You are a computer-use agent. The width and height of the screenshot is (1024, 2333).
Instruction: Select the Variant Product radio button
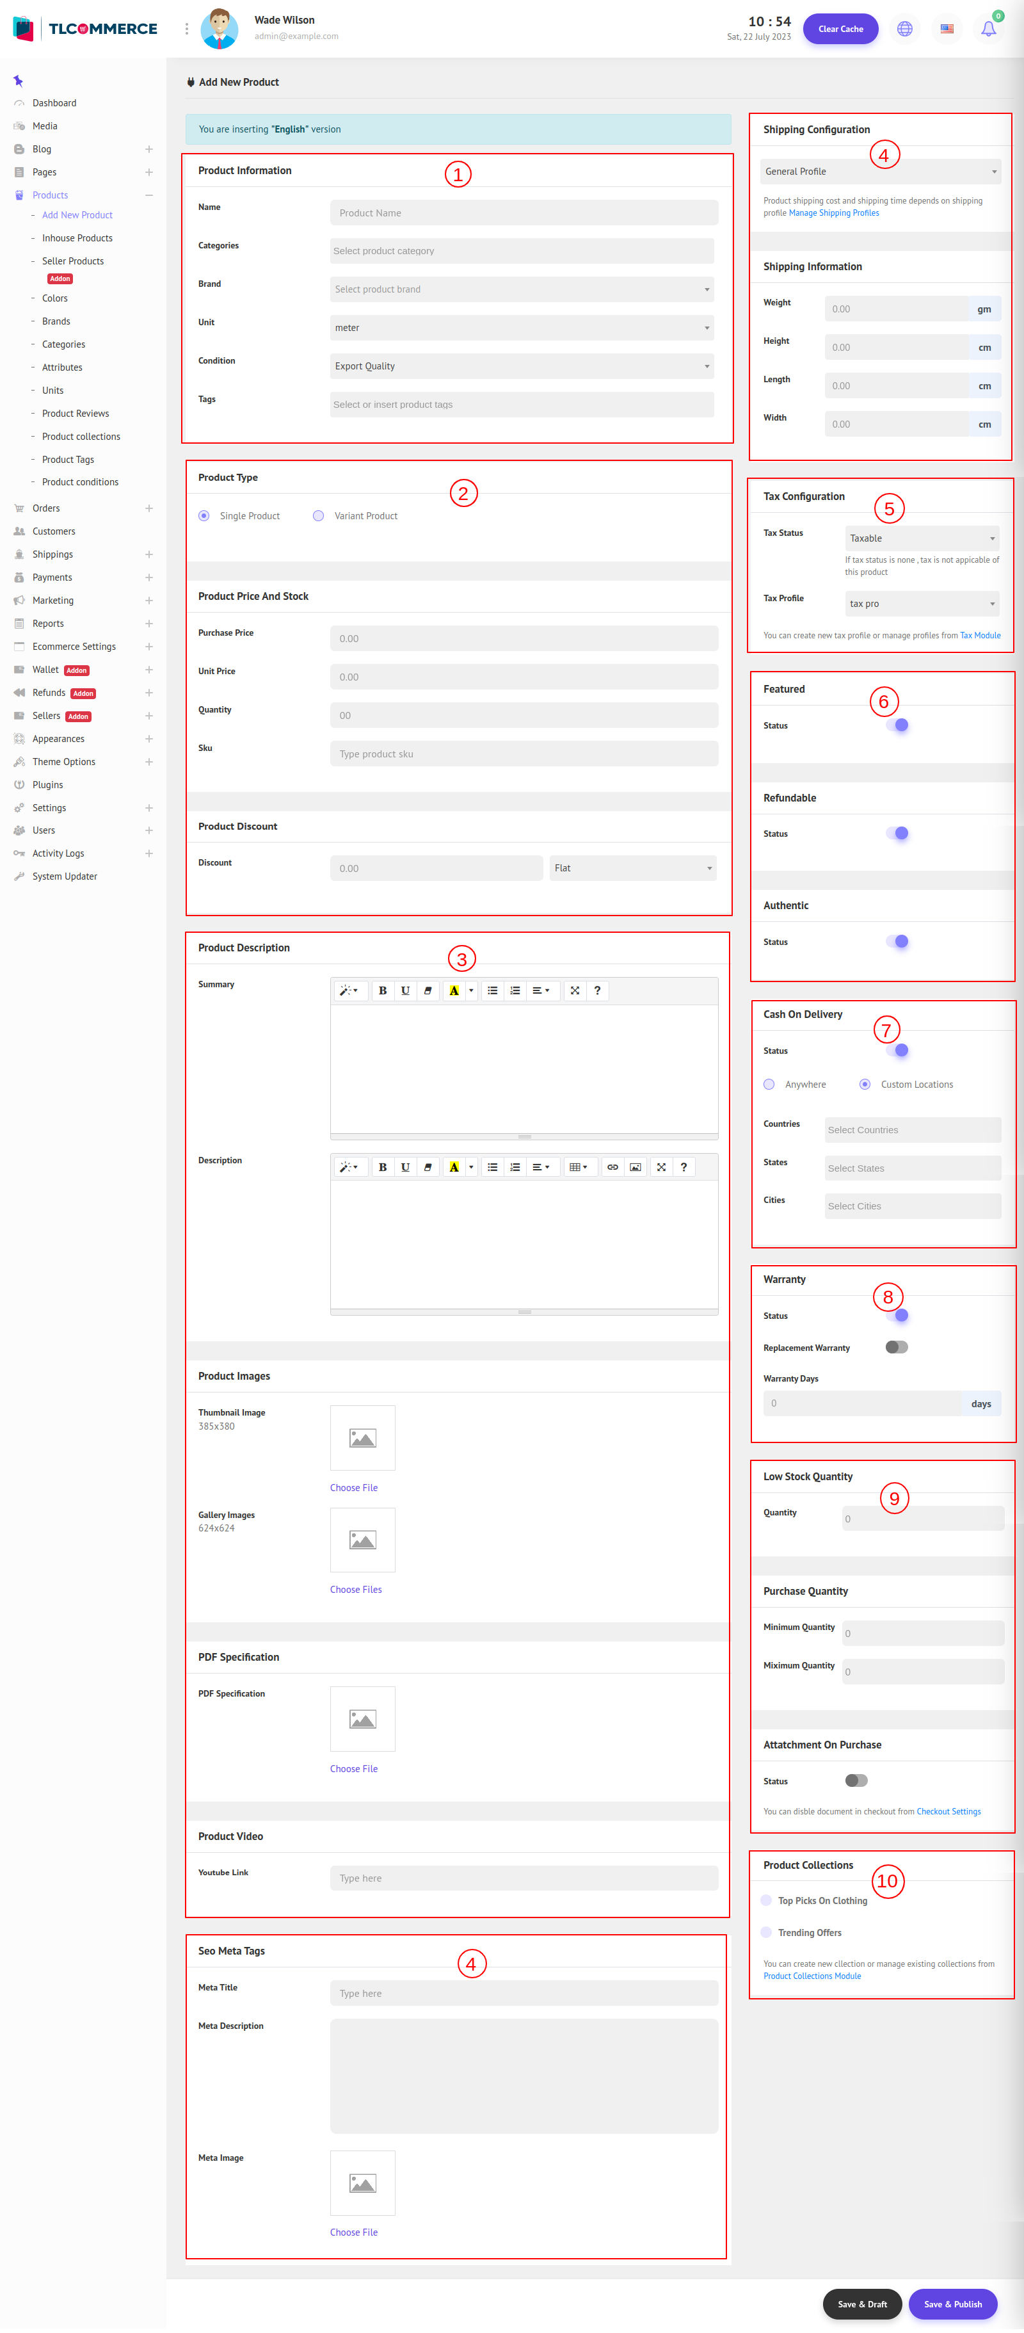(x=318, y=516)
